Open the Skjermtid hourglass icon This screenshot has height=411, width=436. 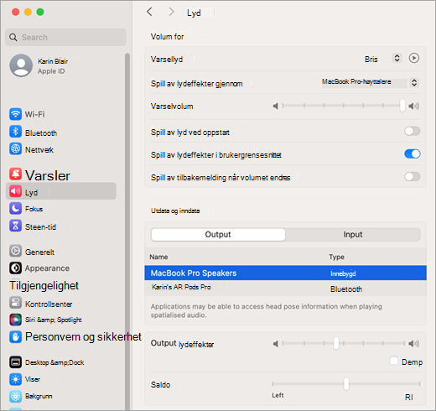coord(15,226)
